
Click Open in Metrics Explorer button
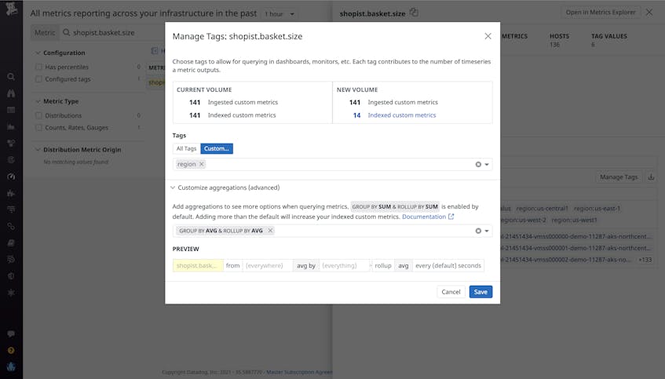pyautogui.click(x=601, y=13)
